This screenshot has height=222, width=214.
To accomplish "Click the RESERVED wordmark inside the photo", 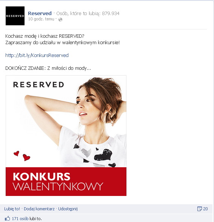I will coord(38,85).
